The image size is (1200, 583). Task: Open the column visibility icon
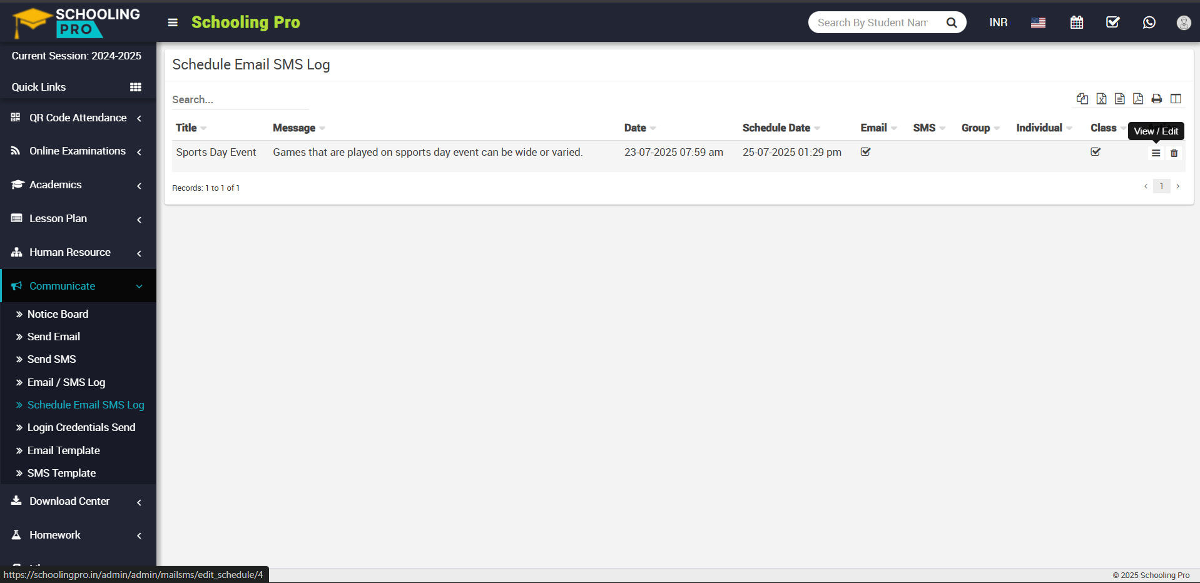tap(1176, 99)
